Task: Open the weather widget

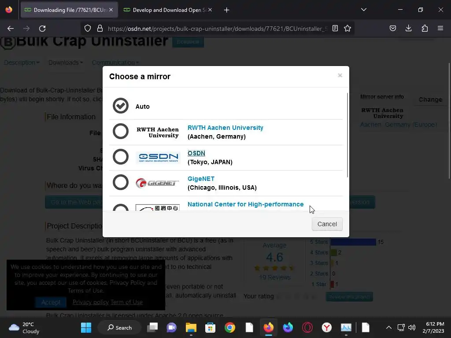Action: (24, 327)
